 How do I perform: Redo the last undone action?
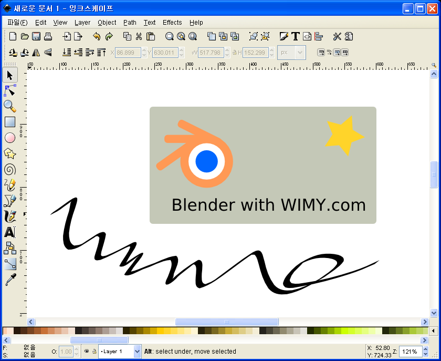109,36
